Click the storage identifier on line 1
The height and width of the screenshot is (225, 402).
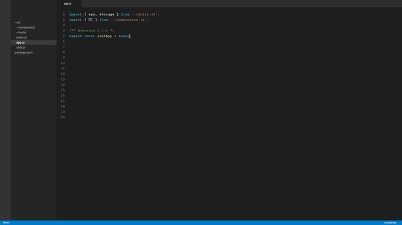coord(107,14)
